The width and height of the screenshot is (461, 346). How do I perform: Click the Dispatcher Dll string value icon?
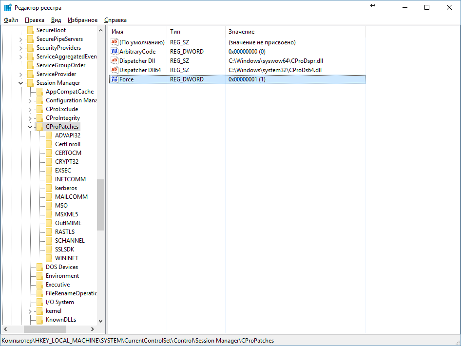115,60
